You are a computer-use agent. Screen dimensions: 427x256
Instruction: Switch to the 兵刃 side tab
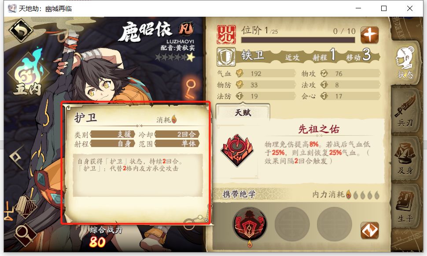405,111
